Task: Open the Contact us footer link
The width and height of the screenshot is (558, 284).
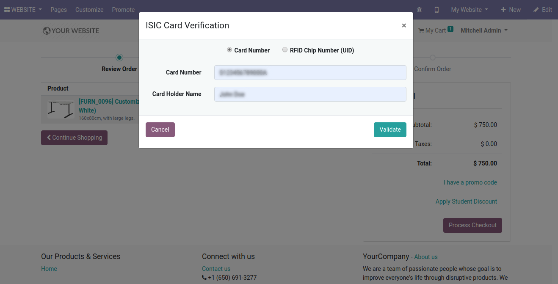Action: [x=216, y=269]
